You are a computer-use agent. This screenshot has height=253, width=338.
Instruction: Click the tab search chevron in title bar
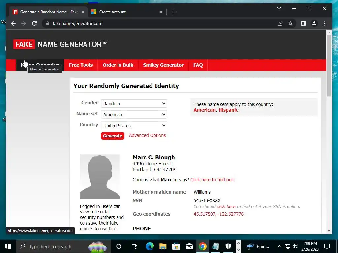click(279, 8)
